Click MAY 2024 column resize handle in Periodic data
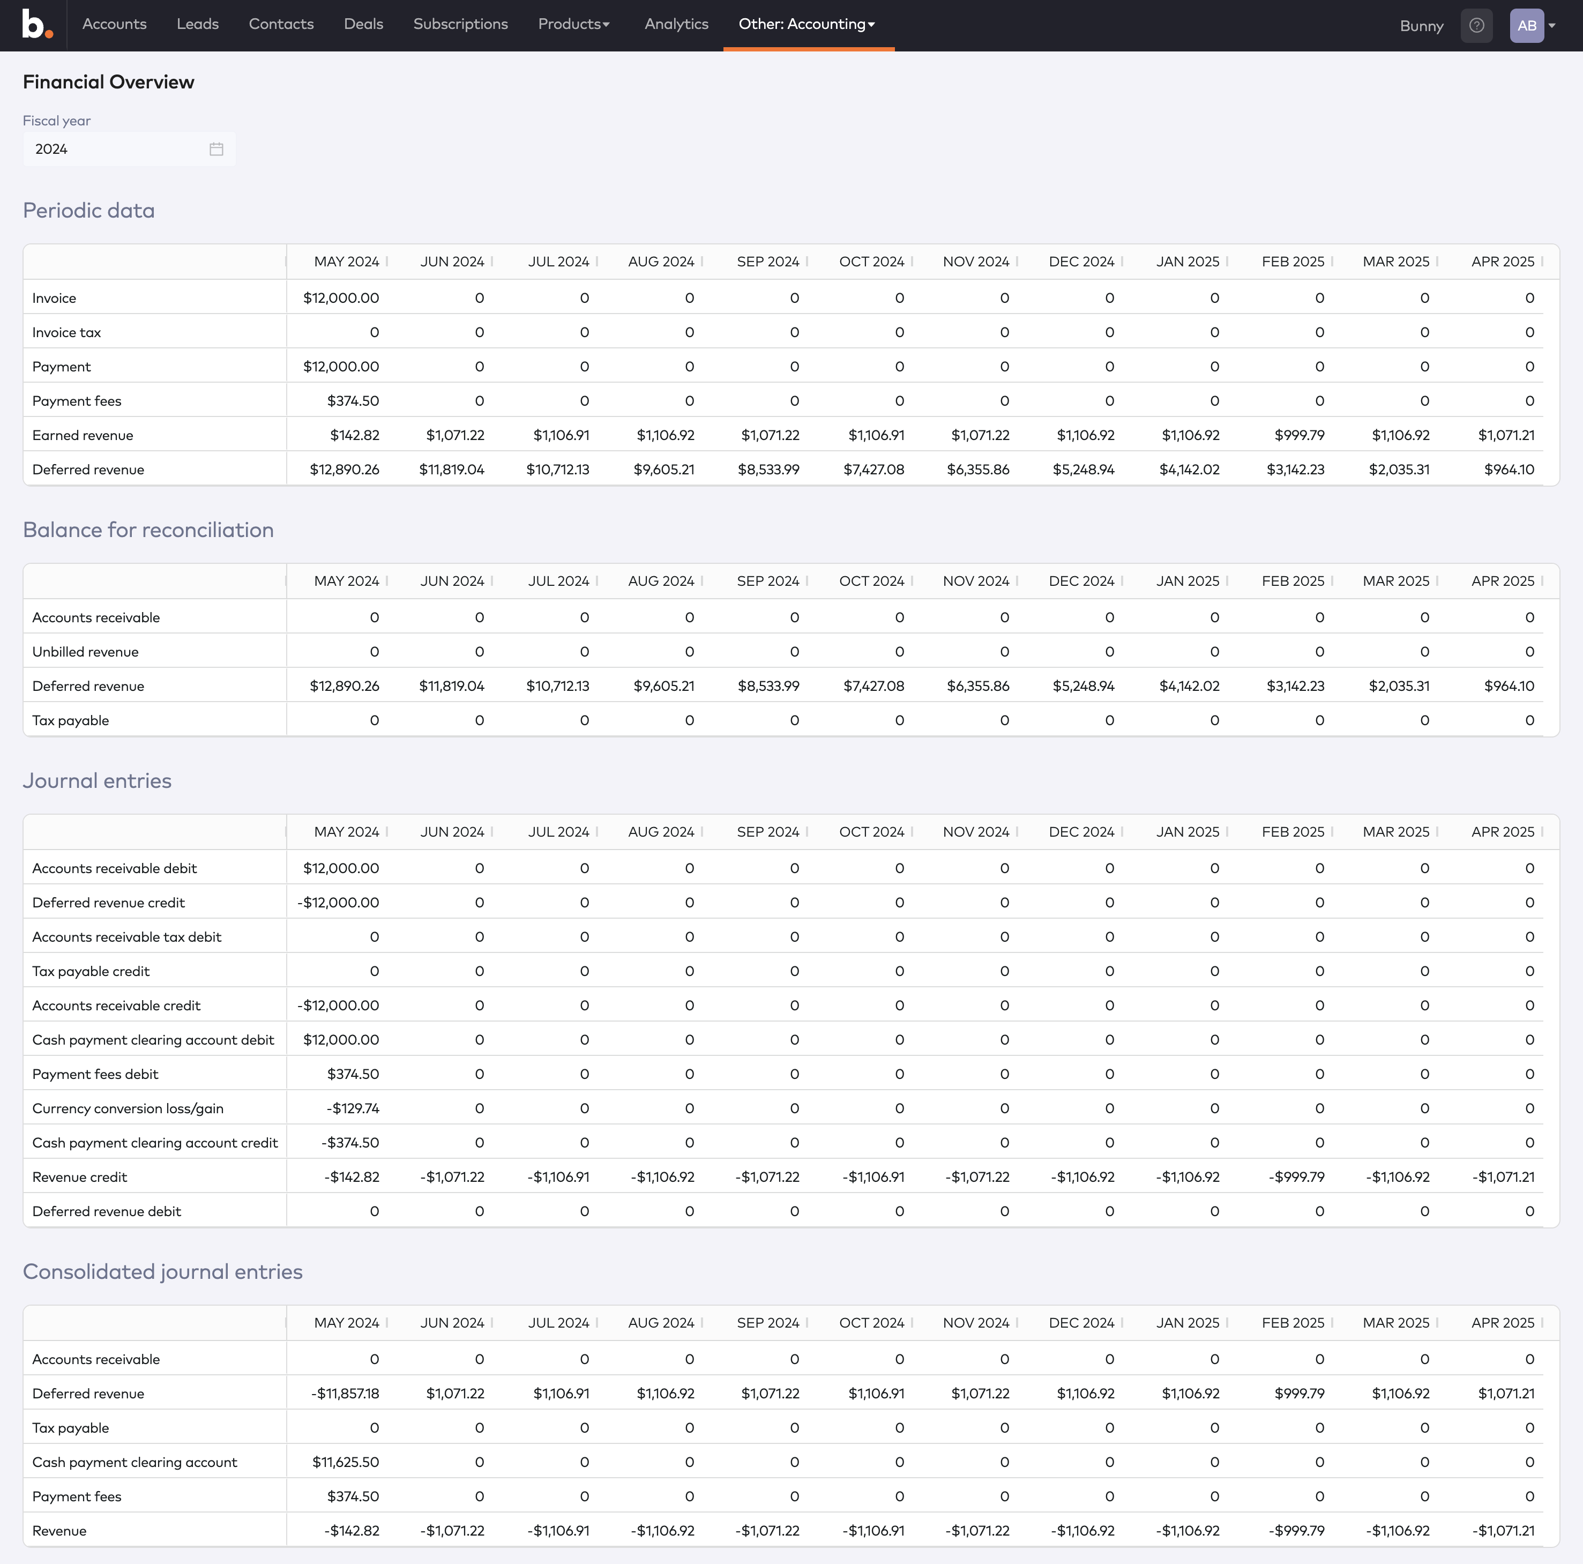 pyautogui.click(x=387, y=262)
